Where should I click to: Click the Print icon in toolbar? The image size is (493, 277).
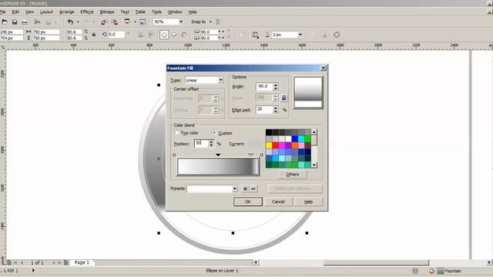click(25, 22)
